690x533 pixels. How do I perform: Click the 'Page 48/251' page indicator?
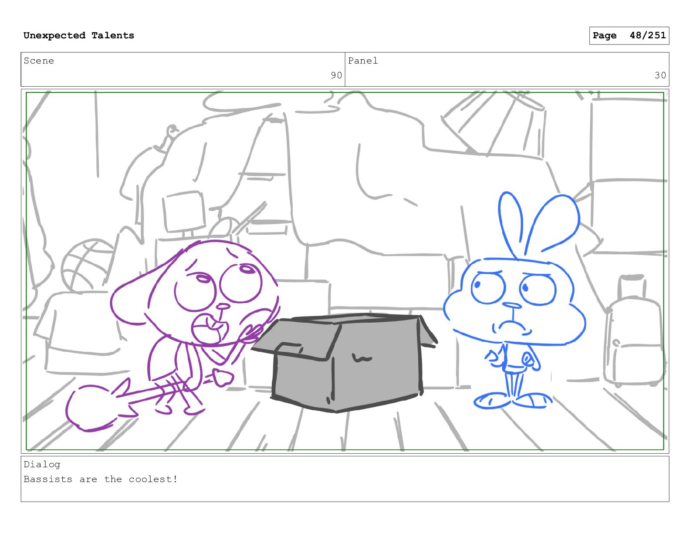(629, 36)
